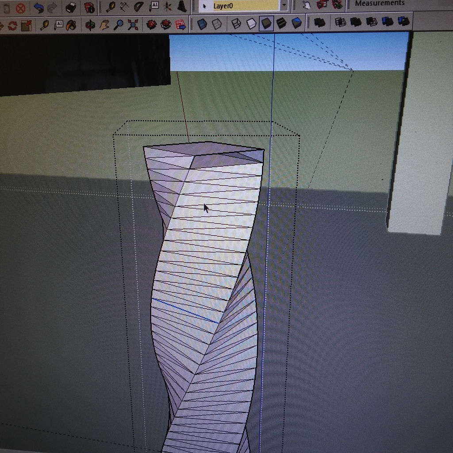
Task: Choose the Select arrow tool
Action: pyautogui.click(x=203, y=5)
